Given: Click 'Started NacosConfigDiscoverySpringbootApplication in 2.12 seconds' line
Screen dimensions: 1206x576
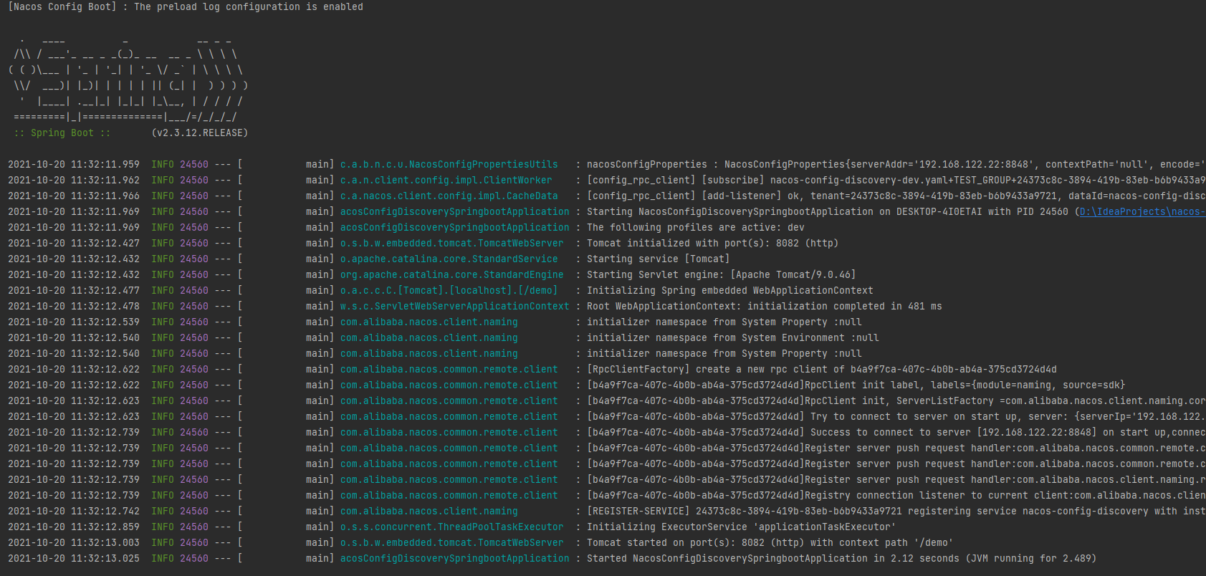Looking at the screenshot, I should pyautogui.click(x=842, y=558).
